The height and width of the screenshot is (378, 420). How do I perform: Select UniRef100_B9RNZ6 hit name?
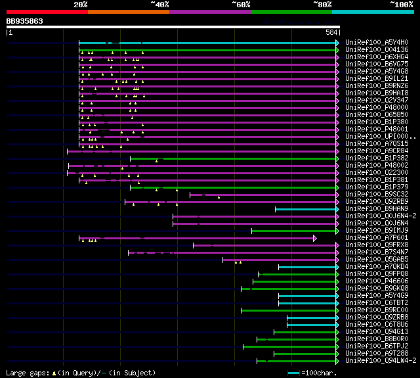[x=377, y=86]
